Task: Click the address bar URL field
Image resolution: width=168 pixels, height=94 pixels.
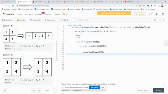Action: coord(75,6)
